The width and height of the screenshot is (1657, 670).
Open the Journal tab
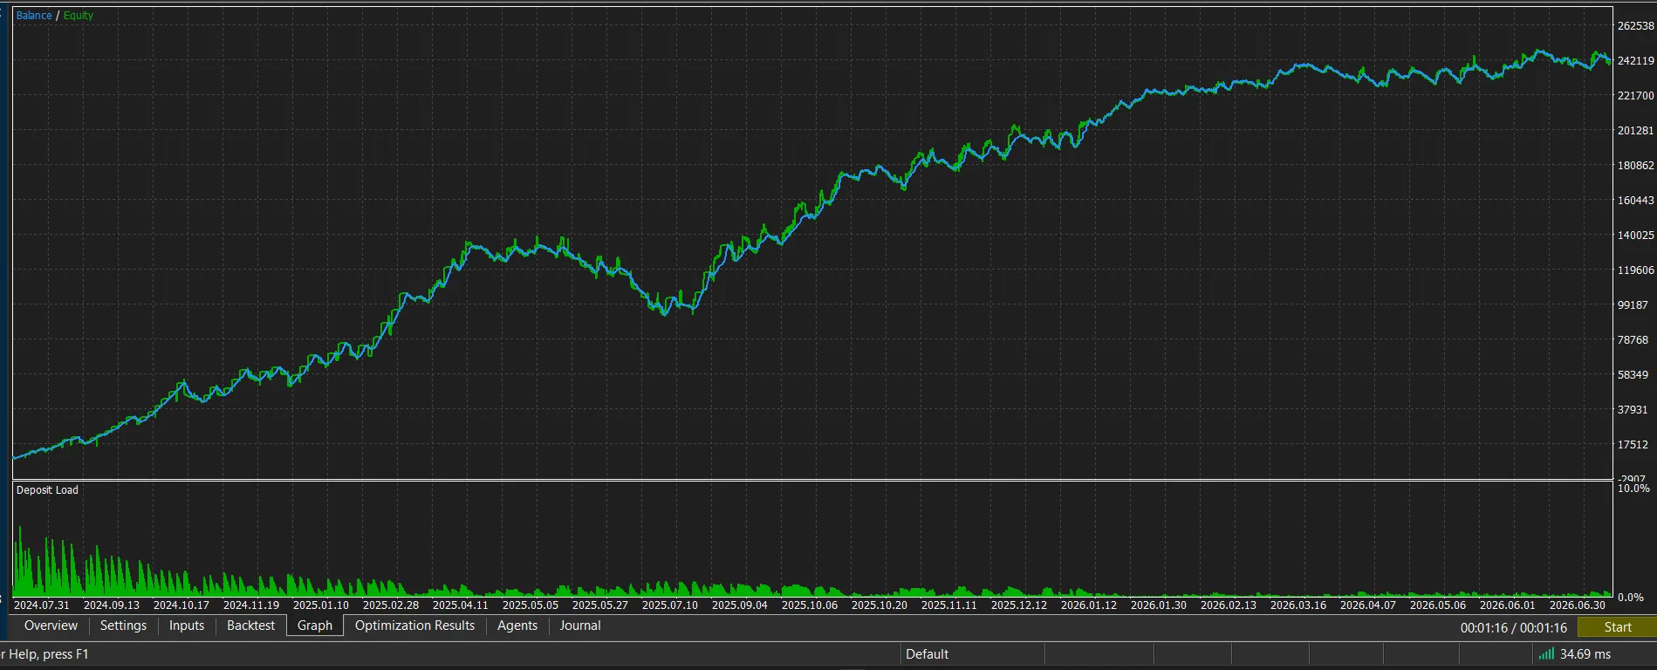click(x=580, y=626)
